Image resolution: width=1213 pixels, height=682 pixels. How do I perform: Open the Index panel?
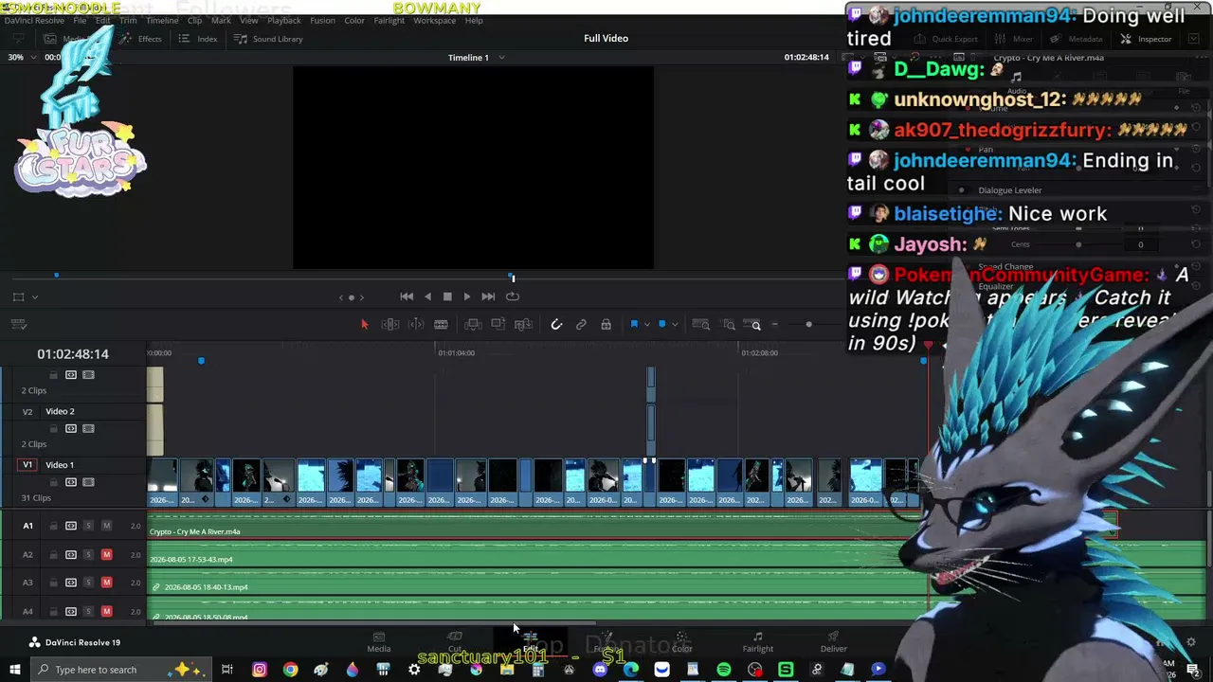pyautogui.click(x=198, y=39)
